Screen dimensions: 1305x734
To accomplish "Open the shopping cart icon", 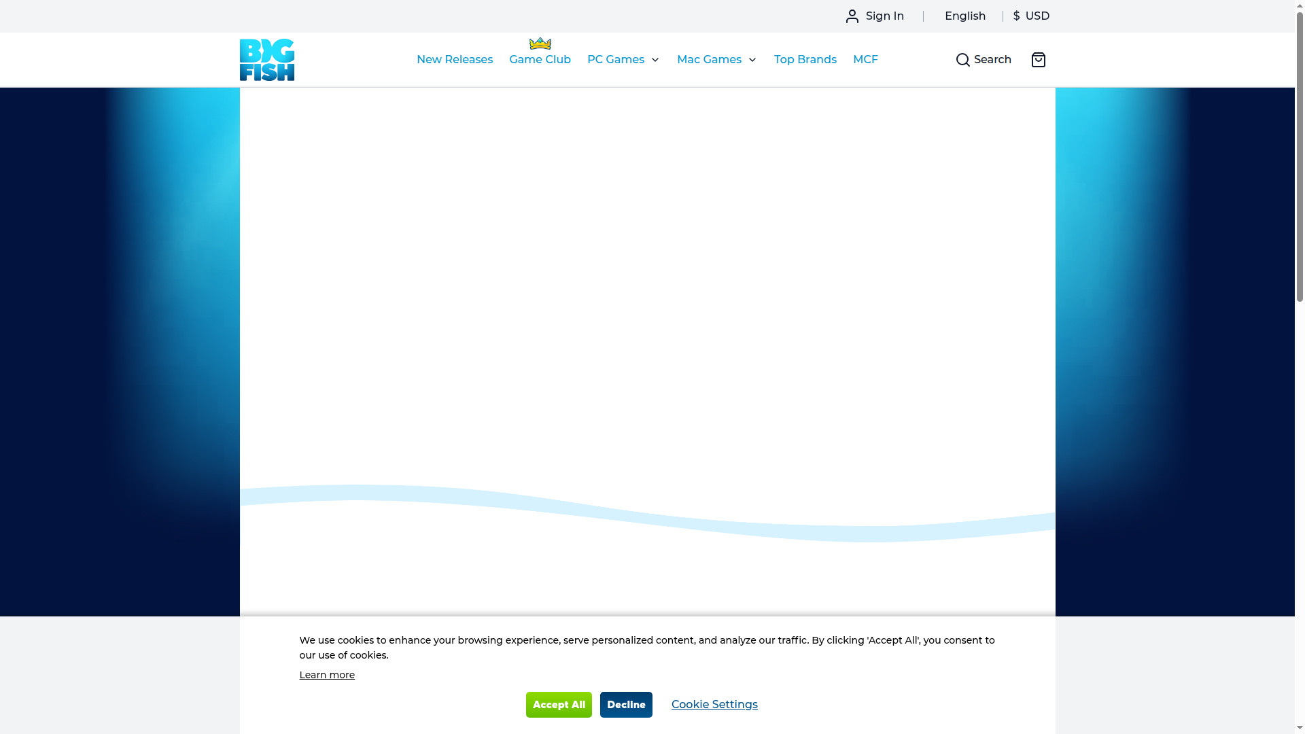I will click(1038, 60).
